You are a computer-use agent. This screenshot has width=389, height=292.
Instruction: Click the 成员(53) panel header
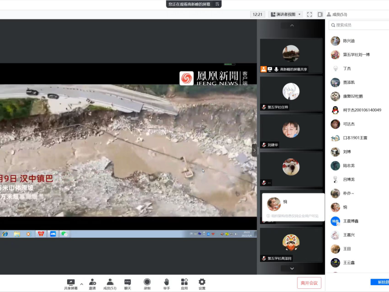click(337, 14)
